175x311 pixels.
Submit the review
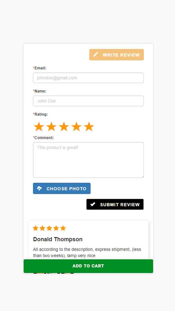click(115, 204)
